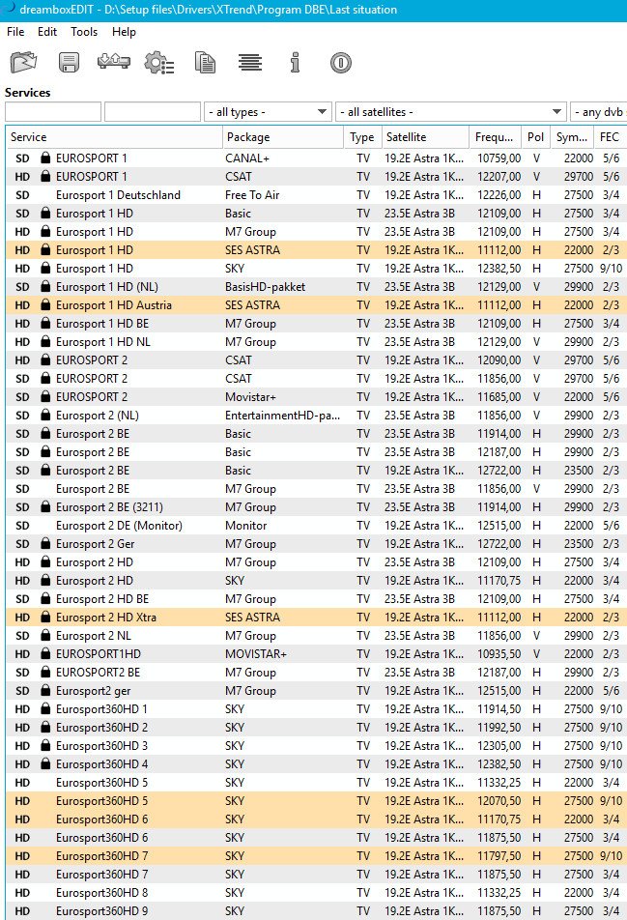Click the lock icon on Eurosport 2 Ger

click(45, 543)
